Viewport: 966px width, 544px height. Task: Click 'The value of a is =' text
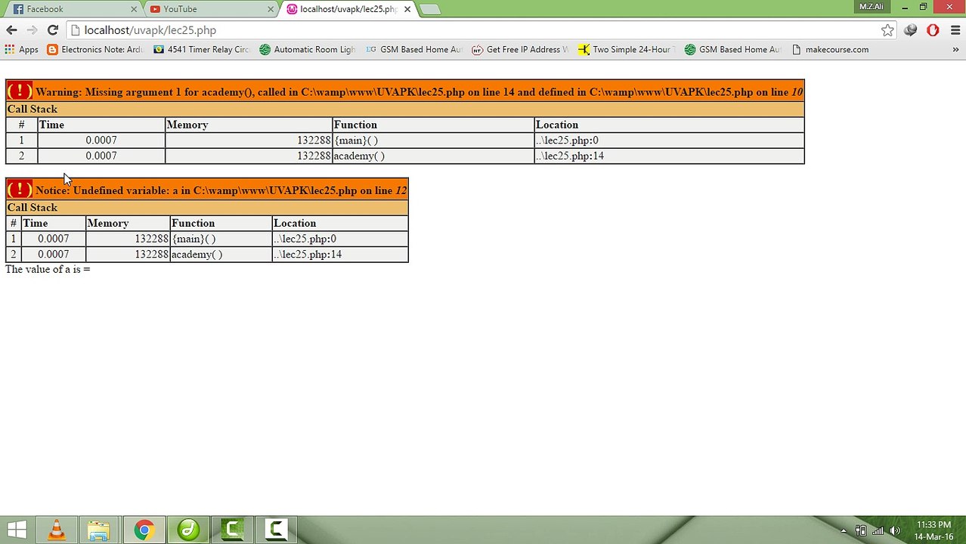pos(48,269)
